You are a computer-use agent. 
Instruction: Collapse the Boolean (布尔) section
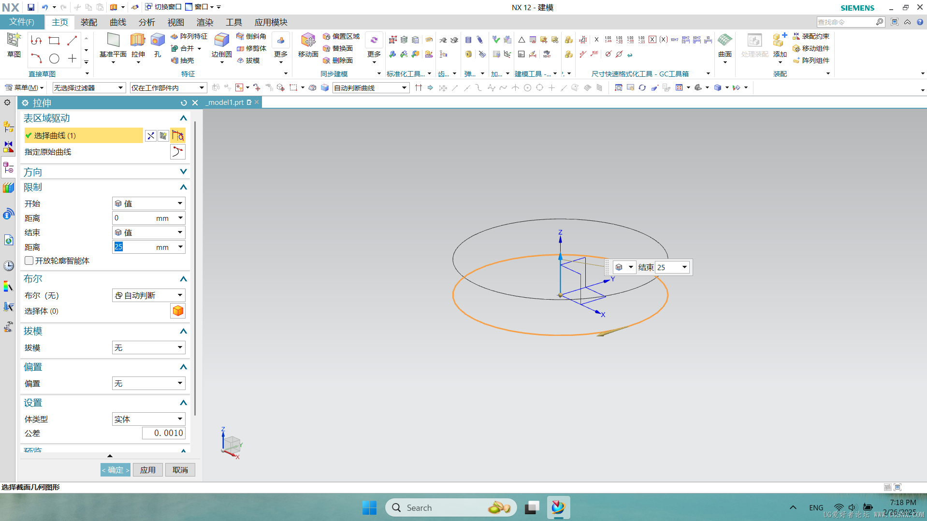[183, 279]
